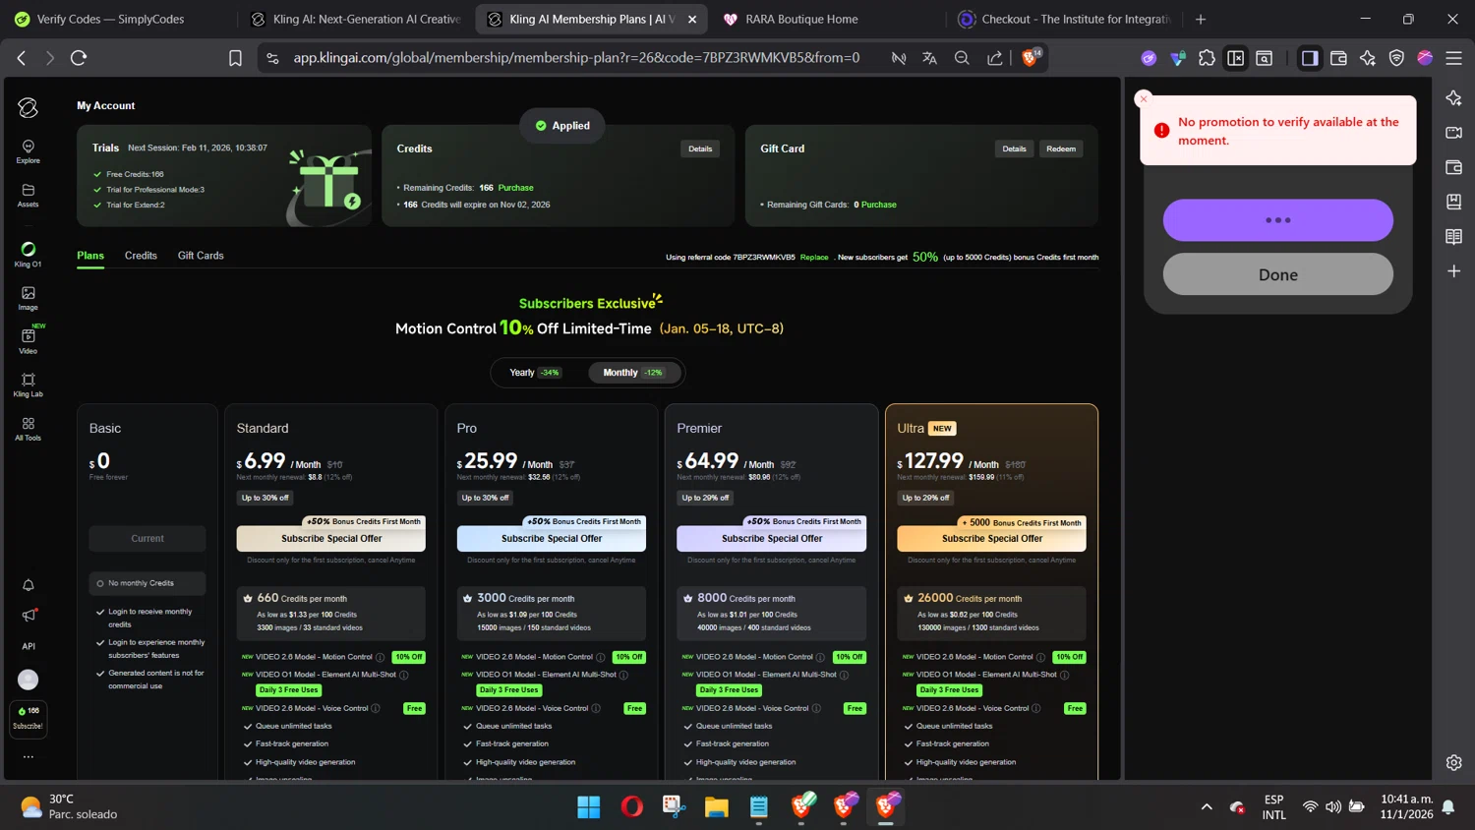The width and height of the screenshot is (1475, 830).
Task: Open info icon for Pro Voice Control
Action: tap(596, 708)
